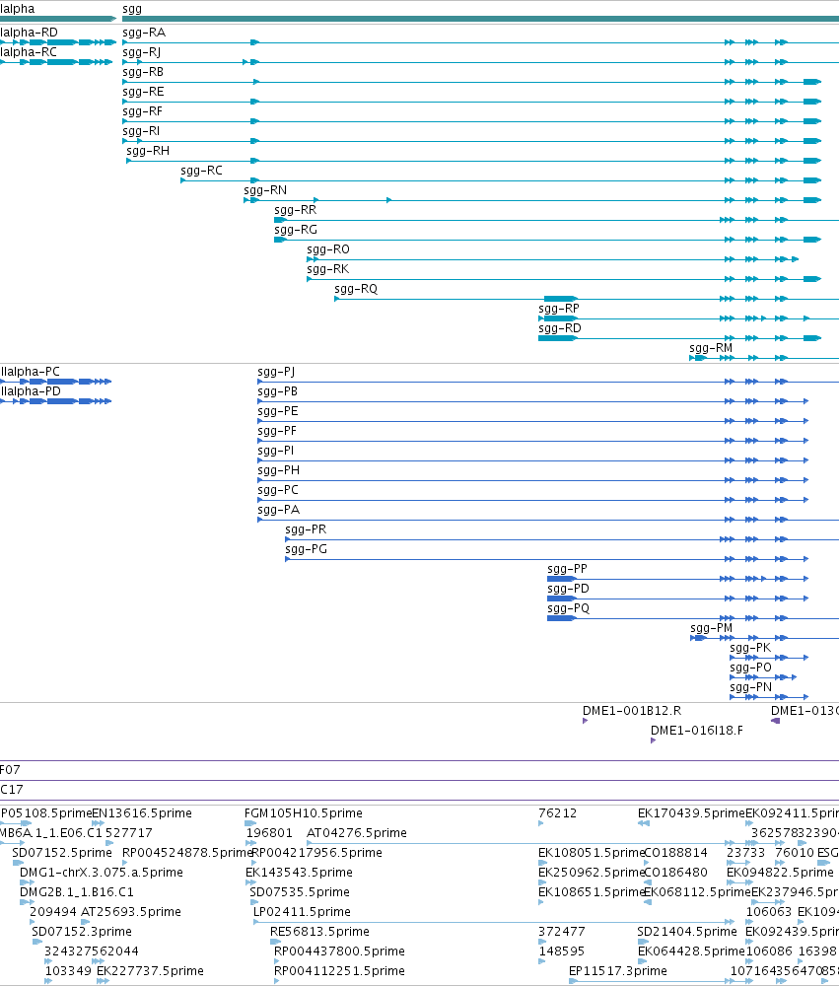Click EST label EK170439.5prime
Screen dimensions: 839x986
point(691,813)
